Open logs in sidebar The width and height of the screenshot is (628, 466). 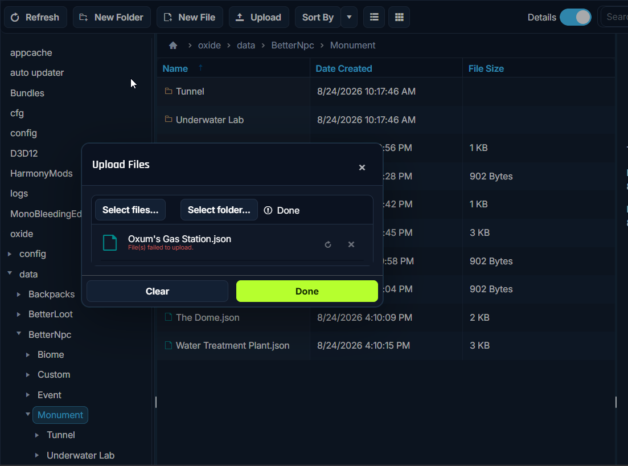tap(19, 194)
